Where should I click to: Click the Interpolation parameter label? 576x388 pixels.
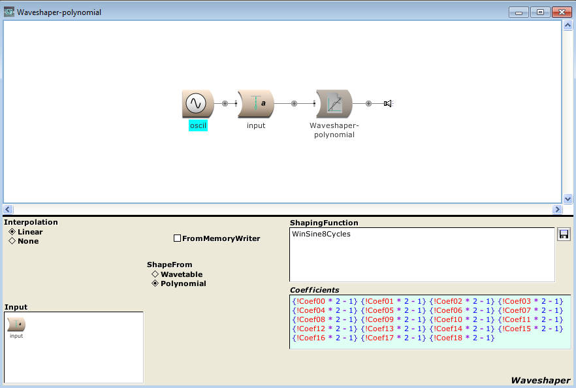[x=31, y=222]
